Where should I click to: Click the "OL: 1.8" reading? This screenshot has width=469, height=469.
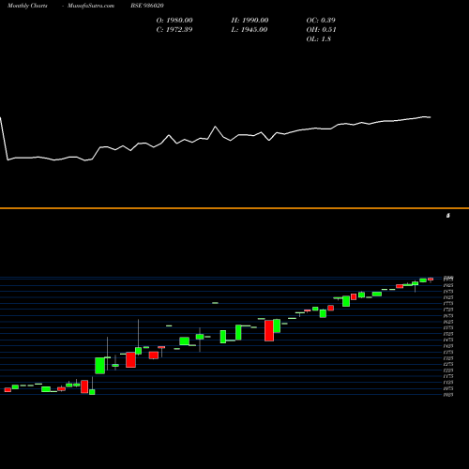click(x=319, y=39)
